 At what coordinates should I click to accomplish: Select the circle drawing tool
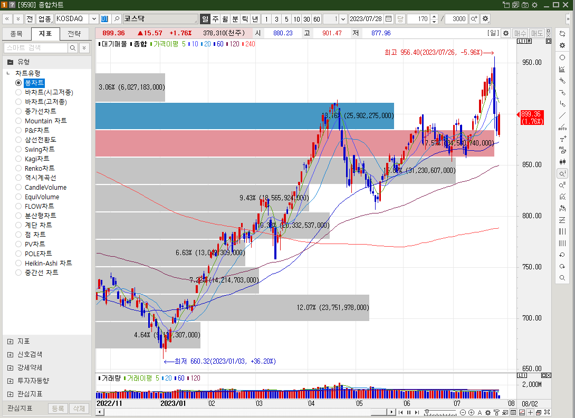562,57
